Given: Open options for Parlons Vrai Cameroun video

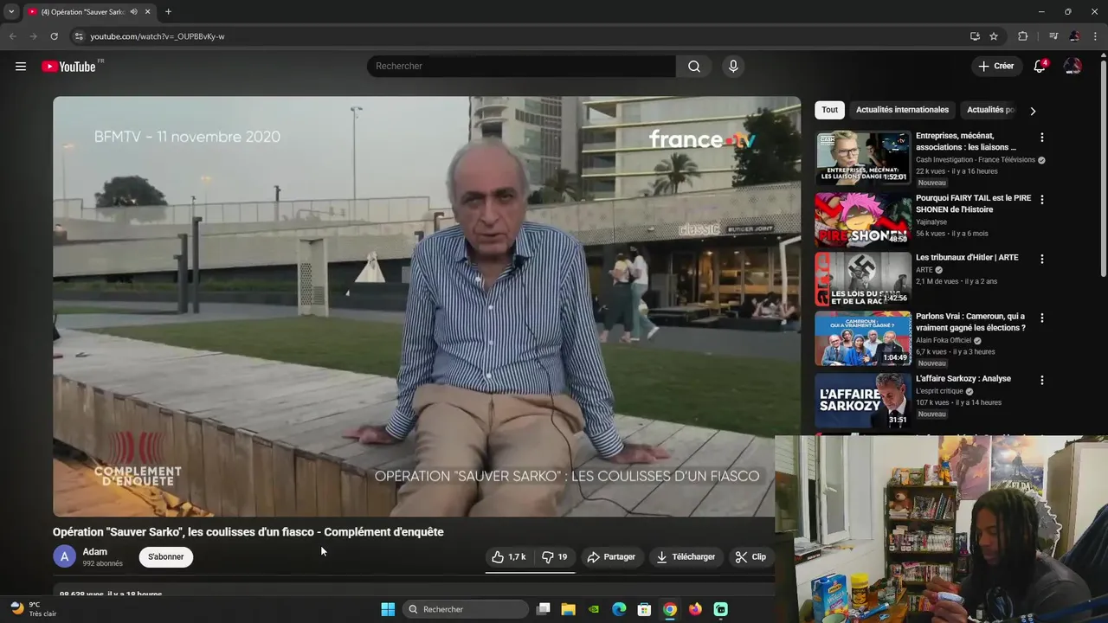Looking at the screenshot, I should pyautogui.click(x=1042, y=318).
